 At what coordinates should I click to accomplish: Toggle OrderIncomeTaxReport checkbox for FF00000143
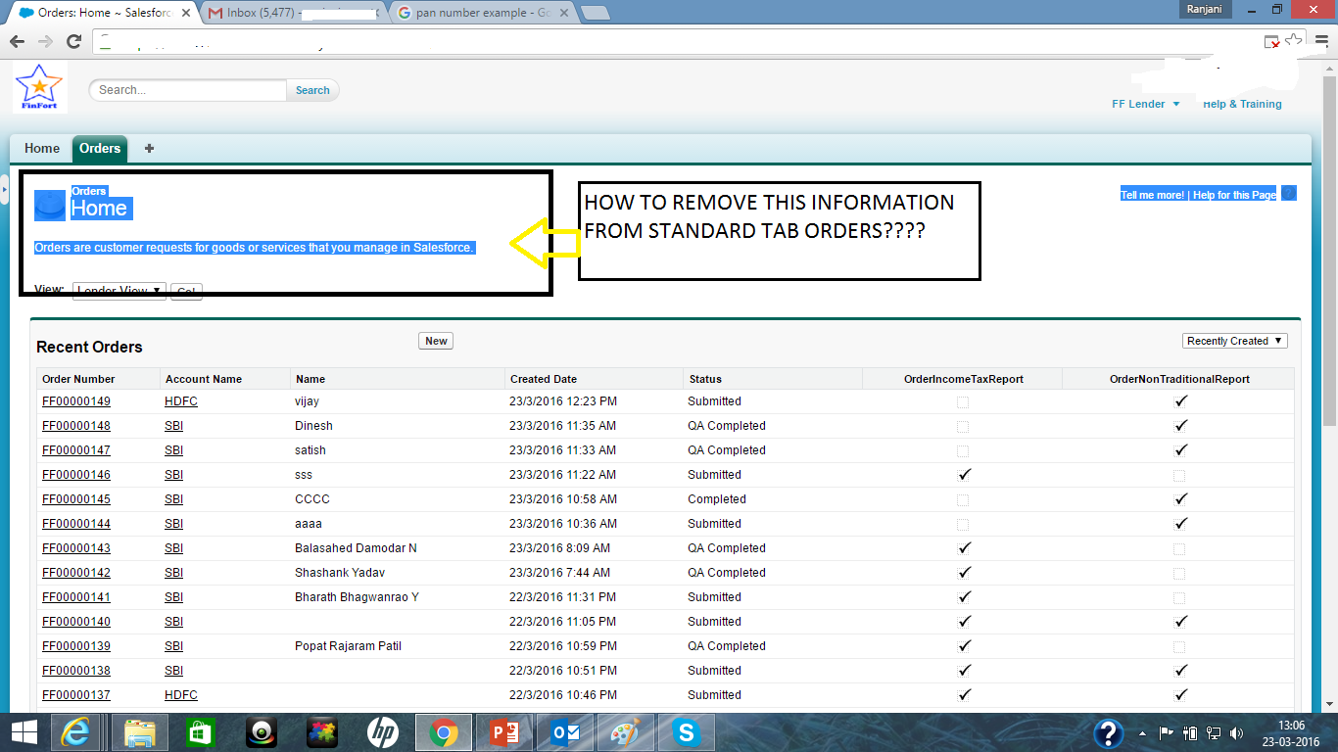964,548
